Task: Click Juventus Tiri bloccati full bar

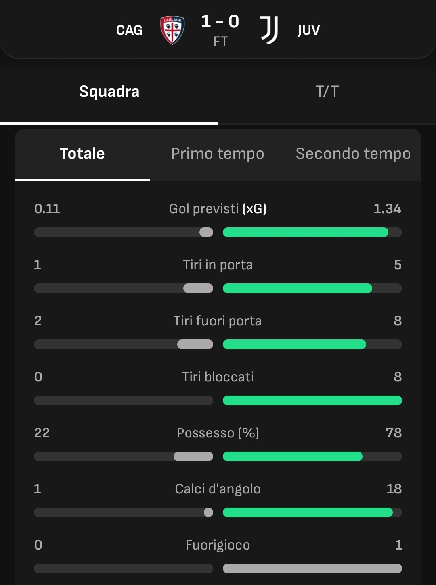Action: tap(312, 400)
